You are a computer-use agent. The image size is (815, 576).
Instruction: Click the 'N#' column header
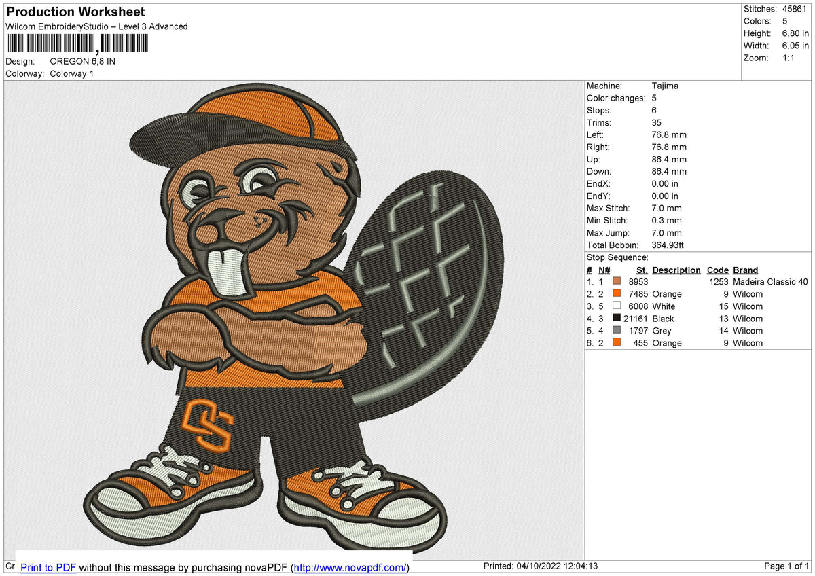[604, 270]
